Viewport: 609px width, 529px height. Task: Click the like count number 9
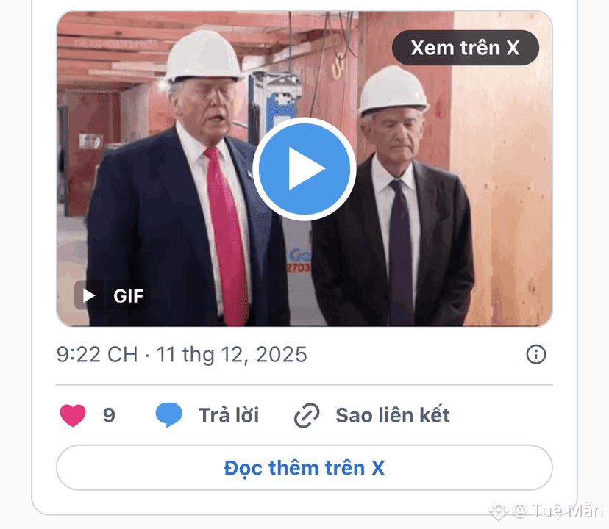pos(109,415)
